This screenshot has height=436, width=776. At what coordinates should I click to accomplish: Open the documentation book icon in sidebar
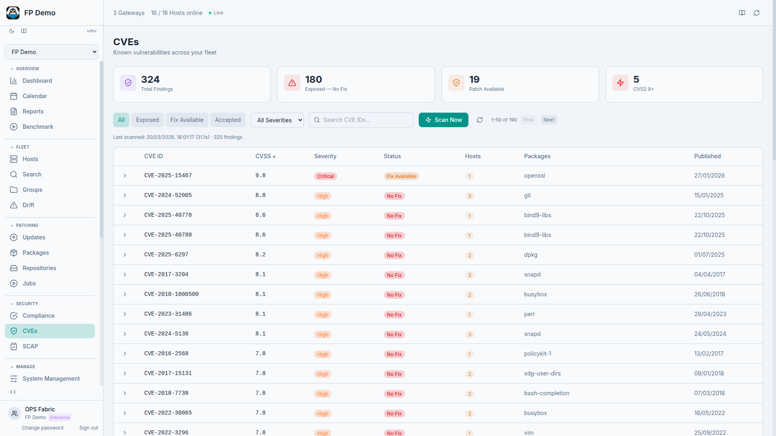click(23, 31)
